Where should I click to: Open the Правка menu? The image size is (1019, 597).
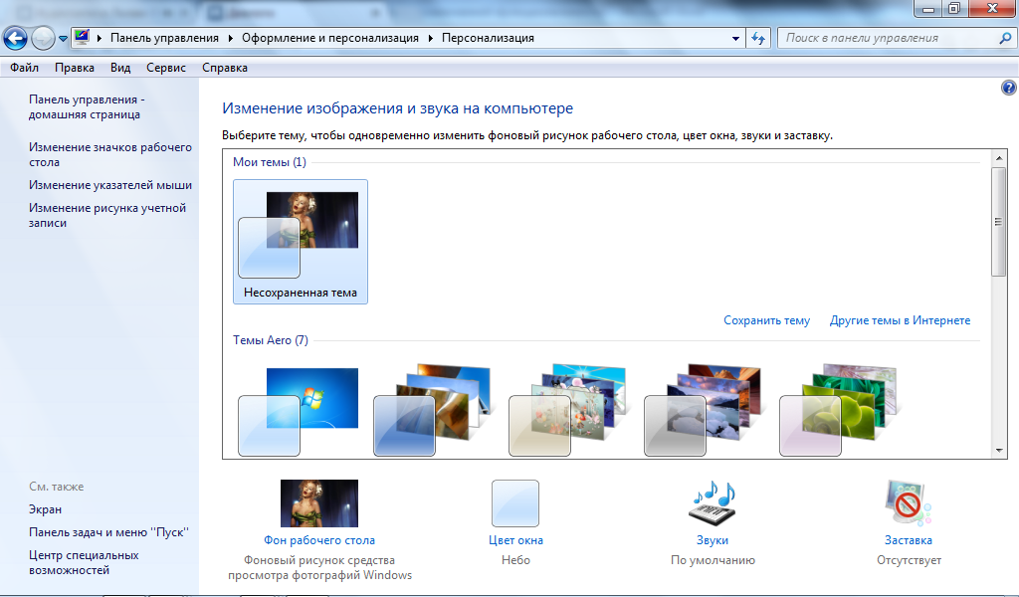[x=74, y=68]
